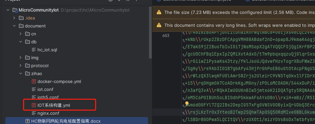Click soft-wrap marker beside /E7akS9 line
The height and width of the screenshot is (124, 315).
coord(184,47)
